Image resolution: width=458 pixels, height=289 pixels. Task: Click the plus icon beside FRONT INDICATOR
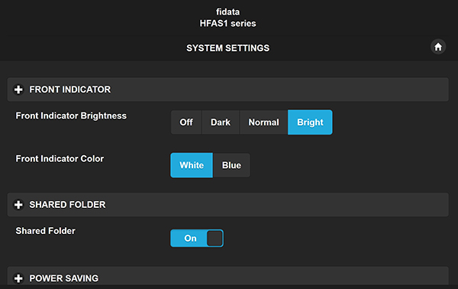tap(18, 89)
